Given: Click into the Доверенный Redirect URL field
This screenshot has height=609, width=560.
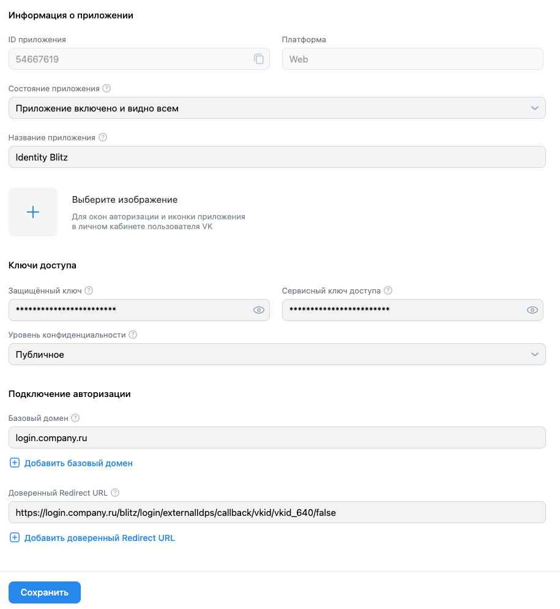Looking at the screenshot, I should (277, 512).
